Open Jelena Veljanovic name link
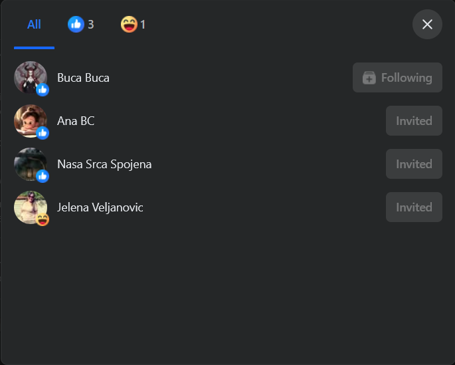The width and height of the screenshot is (455, 365). (x=100, y=207)
